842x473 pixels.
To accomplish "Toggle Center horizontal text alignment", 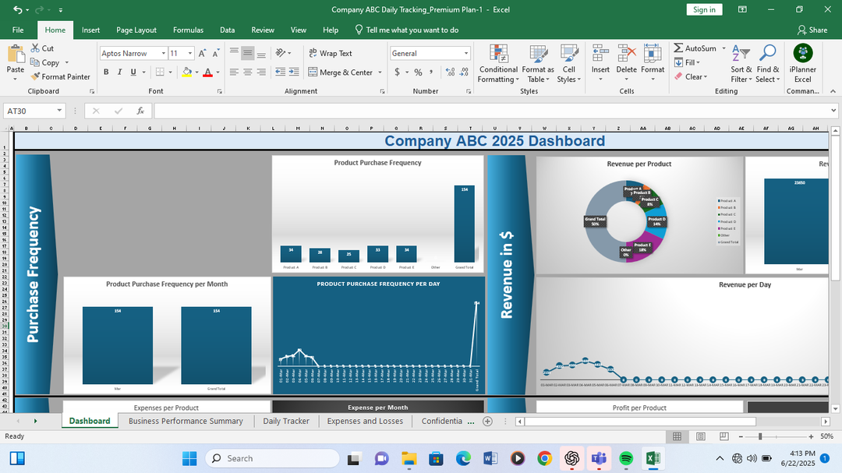I will pos(248,72).
